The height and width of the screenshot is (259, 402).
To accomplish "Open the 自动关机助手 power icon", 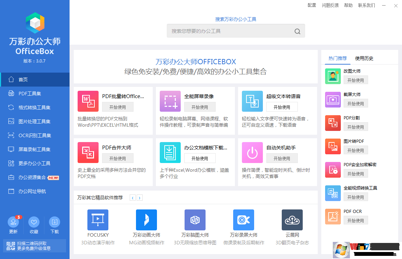I will (x=252, y=153).
